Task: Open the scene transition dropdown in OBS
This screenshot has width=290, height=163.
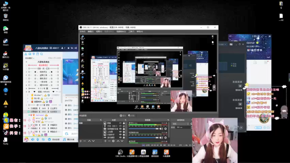Action: [181, 124]
